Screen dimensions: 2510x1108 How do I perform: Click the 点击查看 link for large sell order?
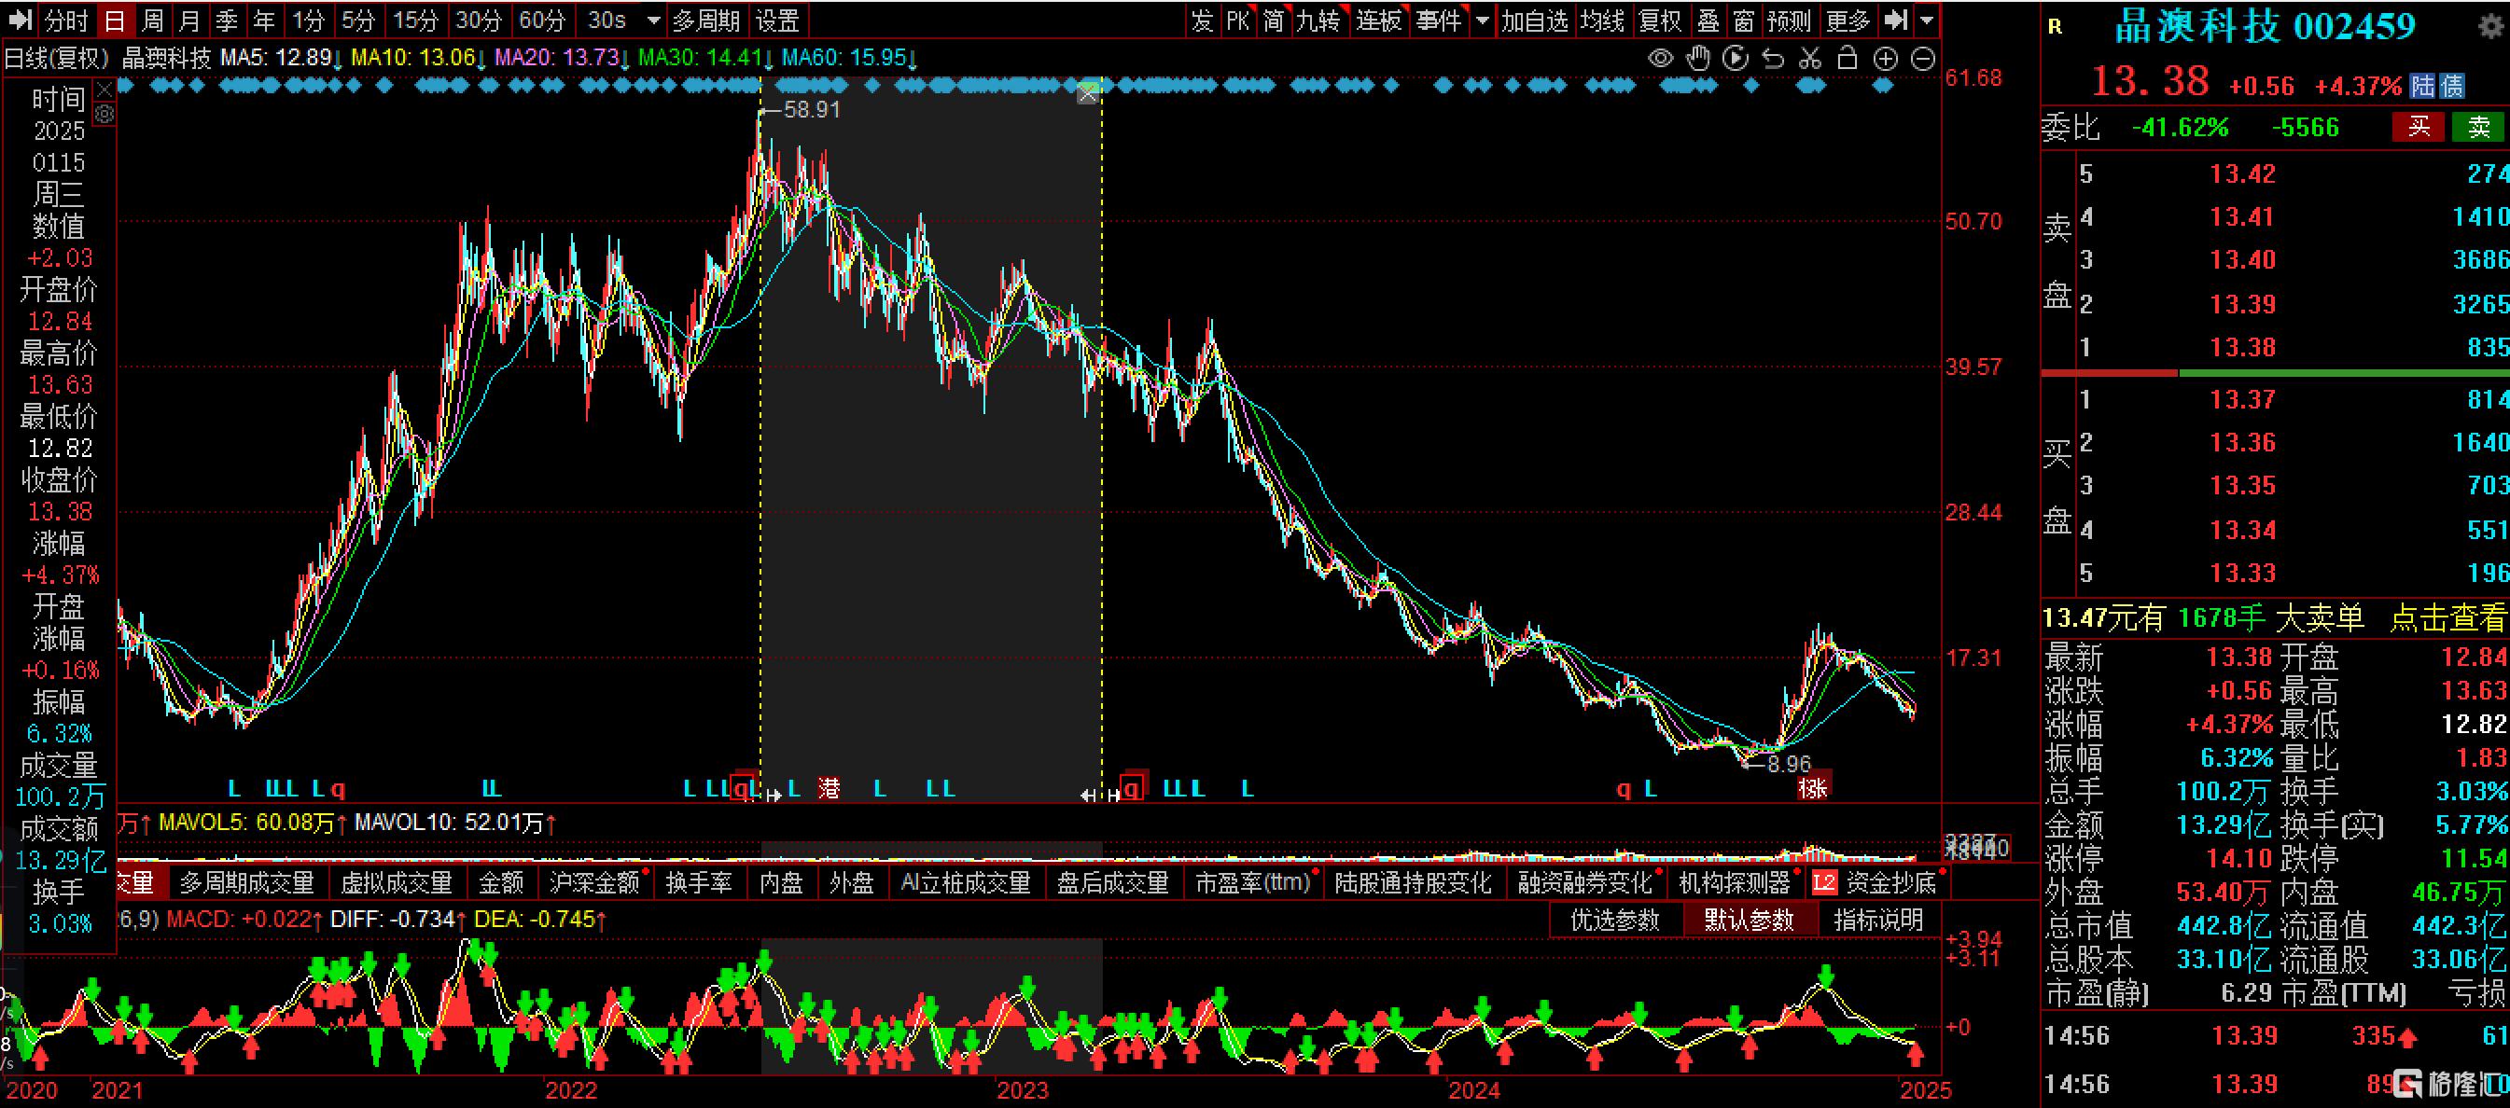(x=2447, y=618)
